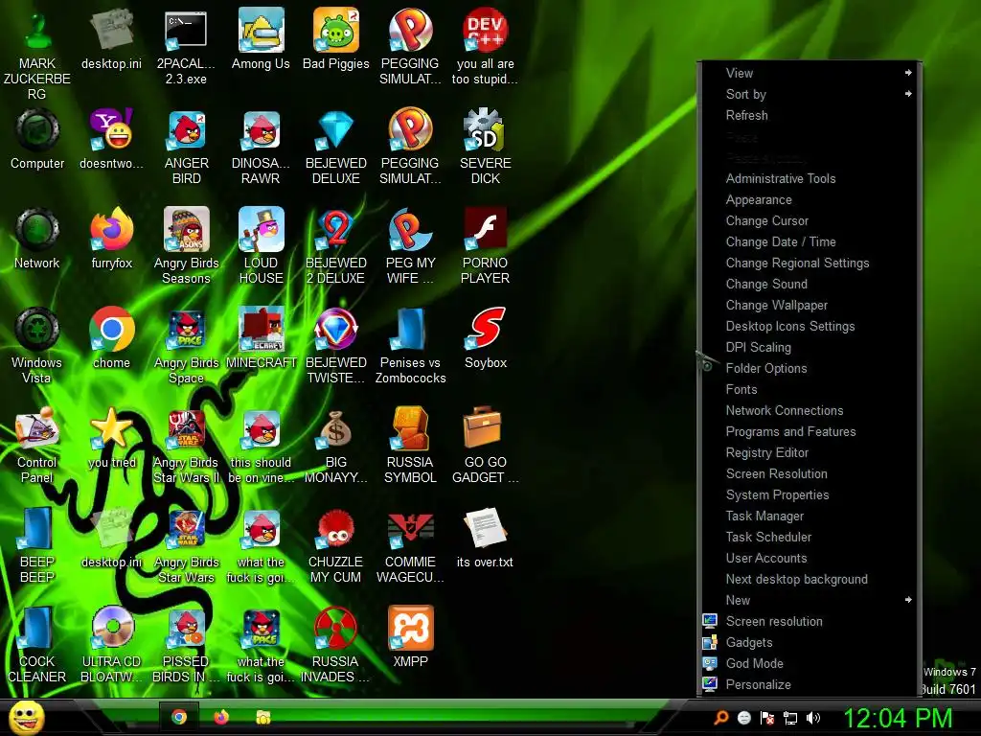
Task: Click the Soybox desktop icon
Action: point(486,338)
